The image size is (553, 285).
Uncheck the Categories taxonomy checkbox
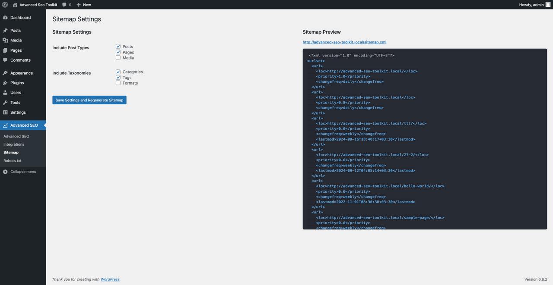(x=118, y=72)
